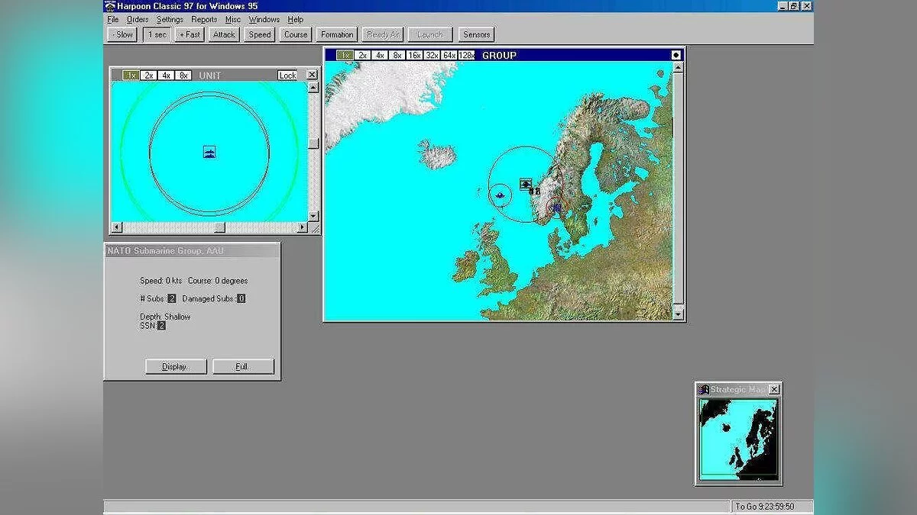This screenshot has width=917, height=515.
Task: Click the 'To Go 9:23:59:50' status field
Action: (x=771, y=507)
